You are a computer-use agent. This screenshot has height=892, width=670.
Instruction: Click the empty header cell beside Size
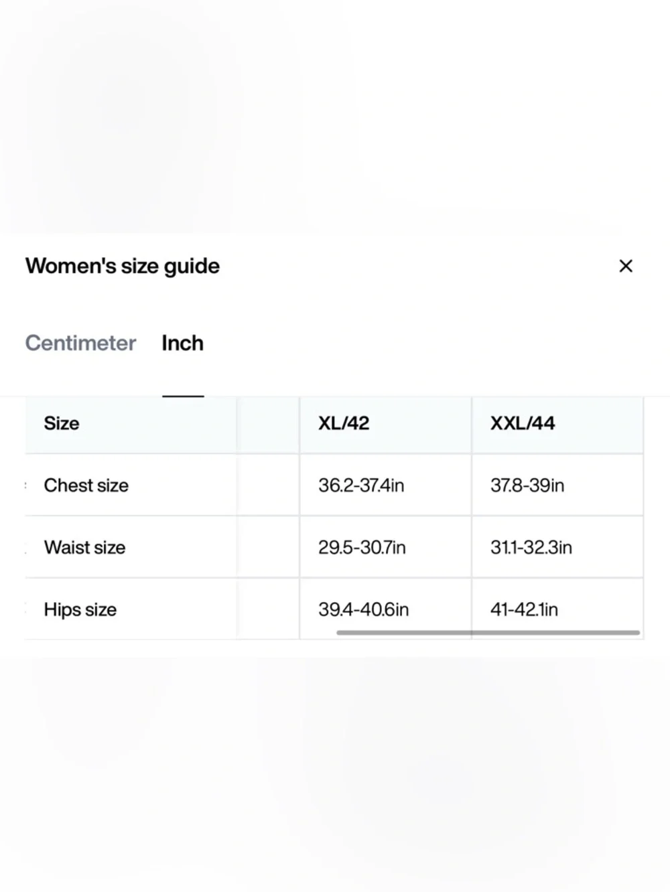coord(268,423)
